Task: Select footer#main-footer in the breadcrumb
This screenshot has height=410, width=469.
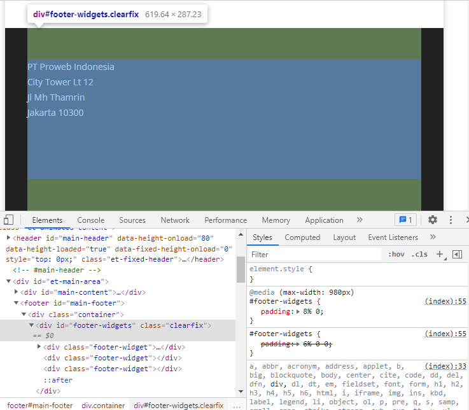Action: (40, 405)
